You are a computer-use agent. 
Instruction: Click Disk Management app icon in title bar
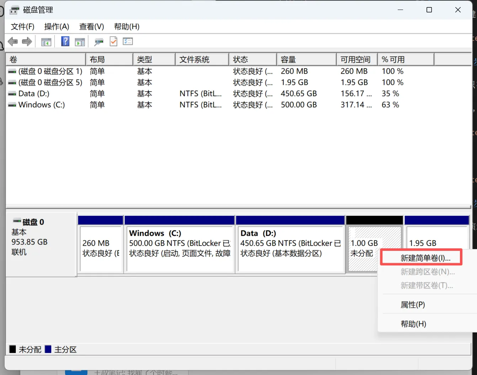pyautogui.click(x=15, y=10)
